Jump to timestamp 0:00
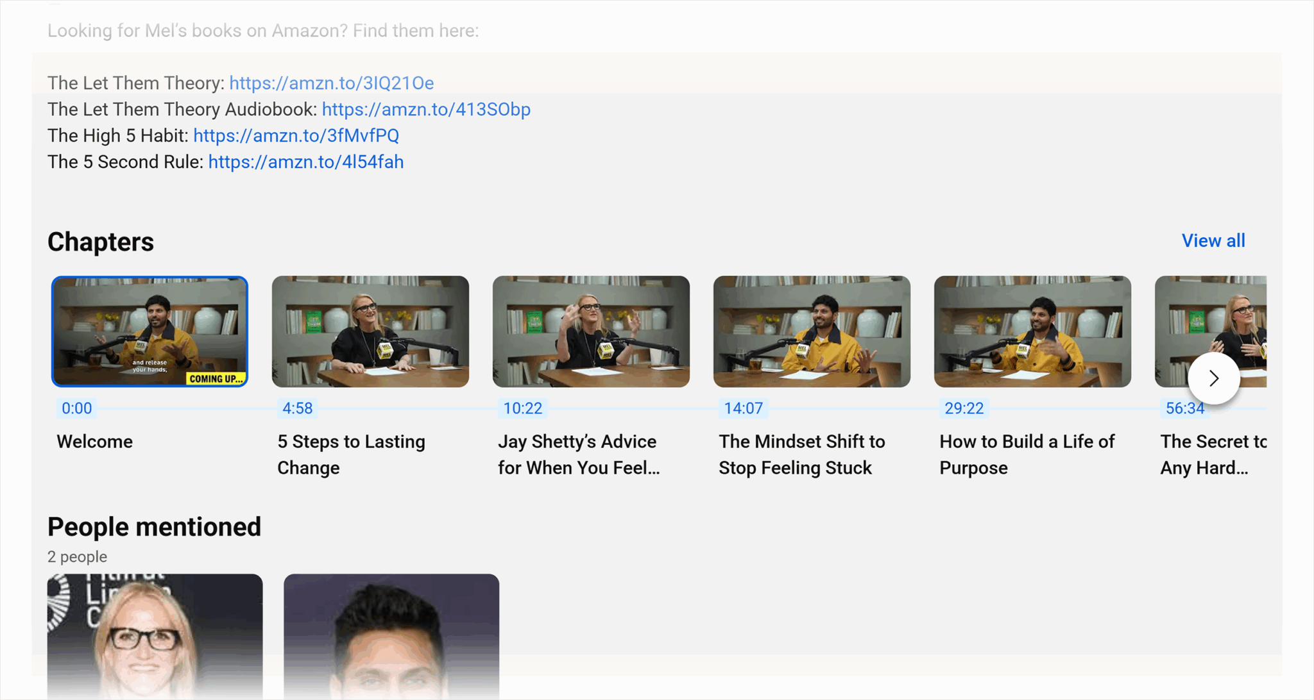The width and height of the screenshot is (1314, 700). pos(76,408)
